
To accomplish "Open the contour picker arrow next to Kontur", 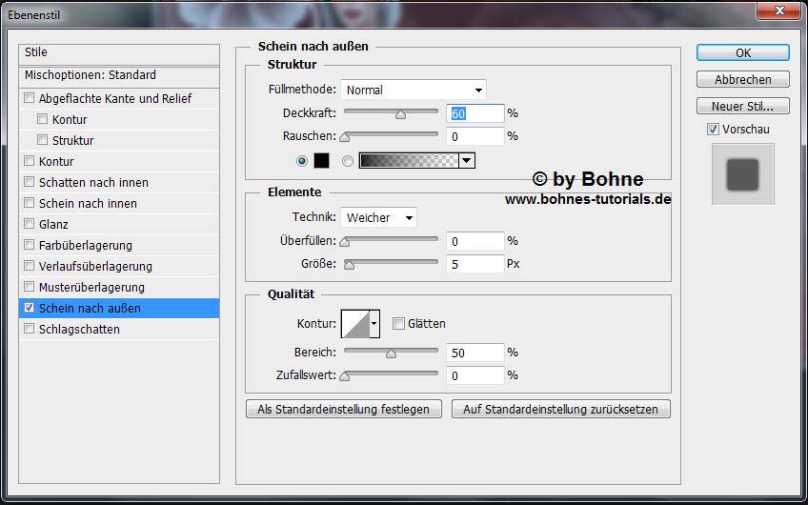I will pyautogui.click(x=374, y=325).
